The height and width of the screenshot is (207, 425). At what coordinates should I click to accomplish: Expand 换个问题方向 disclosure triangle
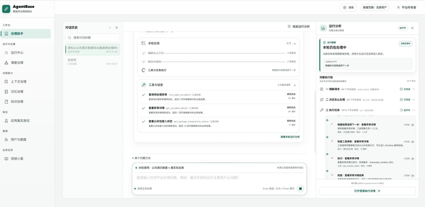(x=133, y=158)
